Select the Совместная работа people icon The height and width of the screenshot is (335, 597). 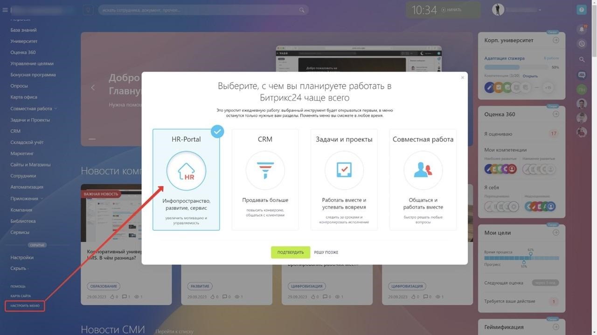(423, 171)
